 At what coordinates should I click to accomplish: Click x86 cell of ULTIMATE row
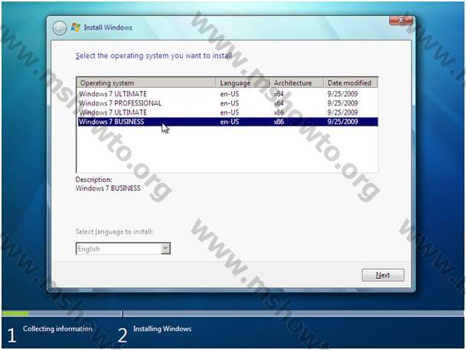(x=279, y=112)
